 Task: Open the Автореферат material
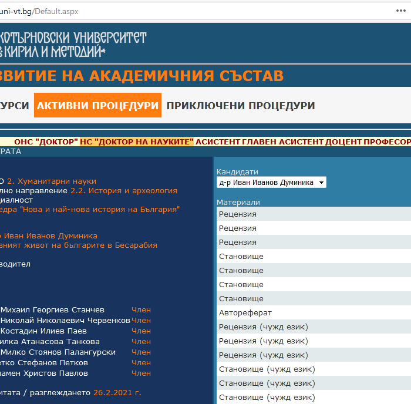[245, 313]
